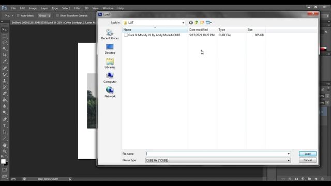Screen dimensions: 331x186
Task: Select the Move tool in the toolbox
Action: point(5,30)
